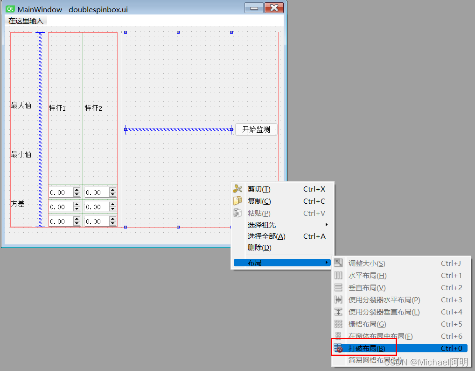Decrease the first 特征1 spinbox value

(x=77, y=194)
